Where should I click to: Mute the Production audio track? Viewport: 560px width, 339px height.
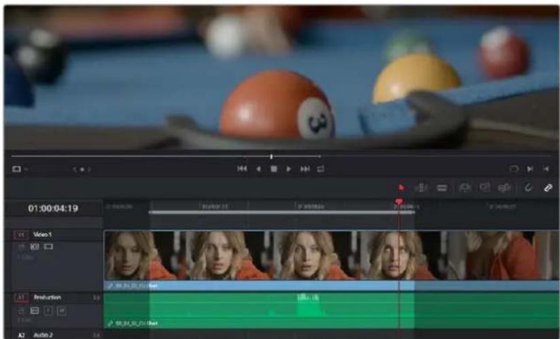(x=61, y=311)
